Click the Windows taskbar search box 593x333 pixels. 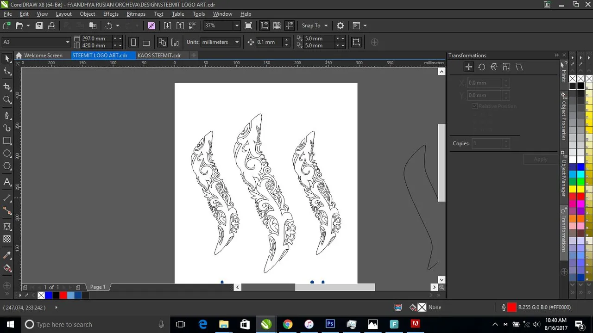93,324
